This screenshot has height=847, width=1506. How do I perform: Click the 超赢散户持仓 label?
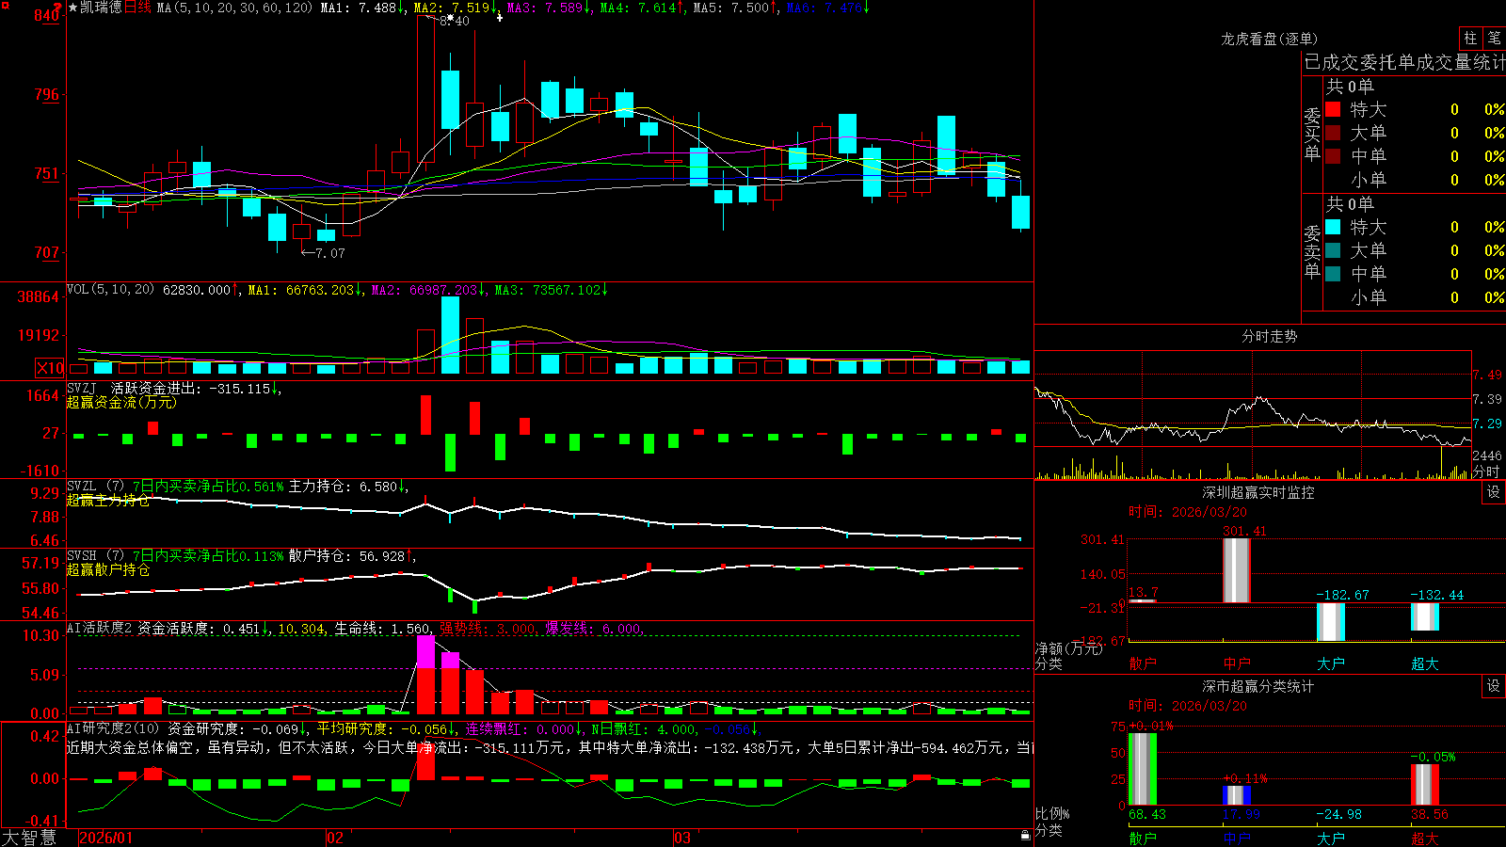107,569
